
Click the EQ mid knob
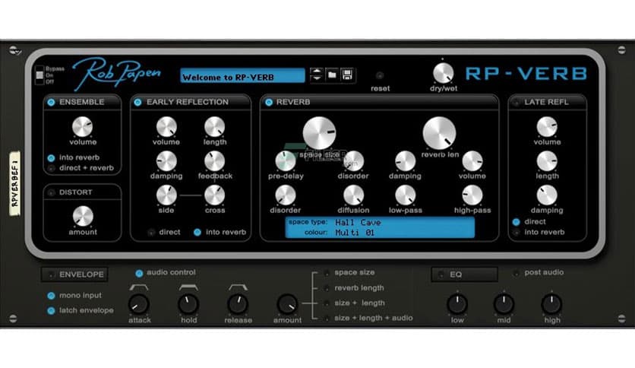coord(504,304)
